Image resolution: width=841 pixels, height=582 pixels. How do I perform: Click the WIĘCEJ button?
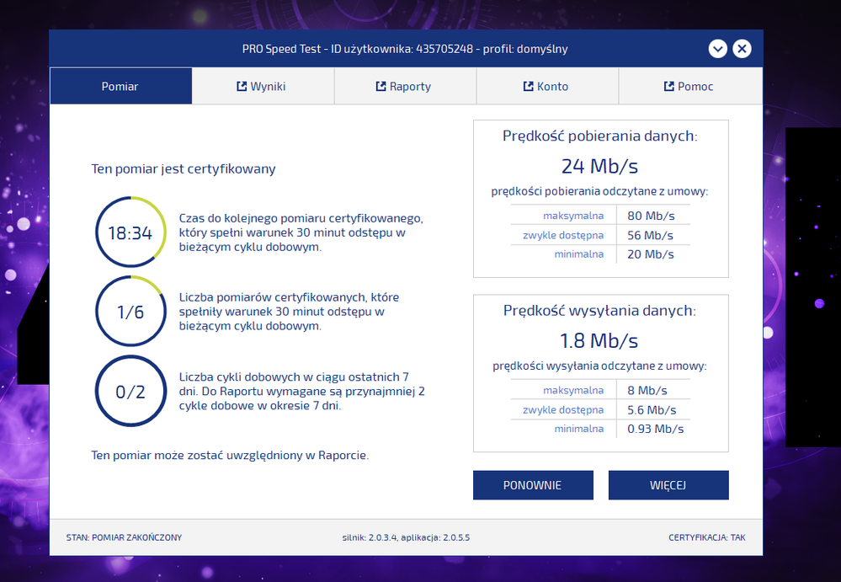(668, 485)
